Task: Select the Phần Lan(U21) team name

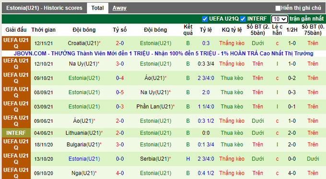Action: pos(154,107)
